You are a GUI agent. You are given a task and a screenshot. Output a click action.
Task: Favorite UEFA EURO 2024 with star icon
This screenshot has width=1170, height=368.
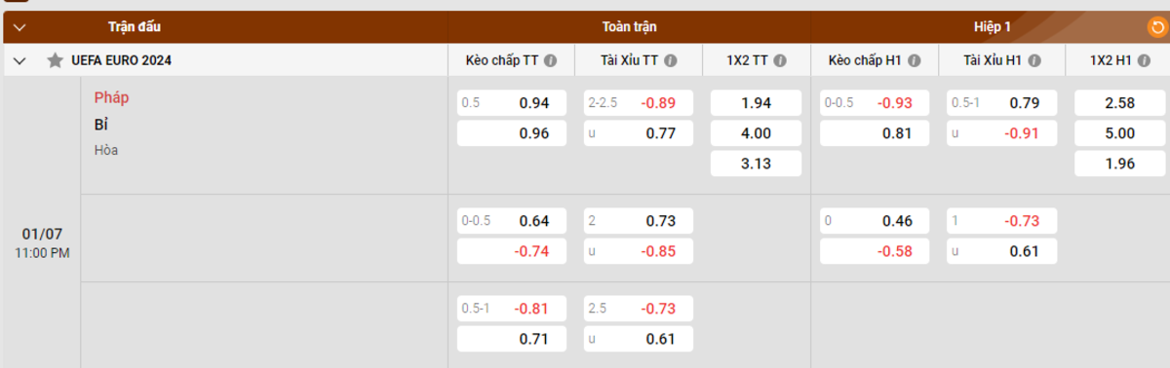[55, 60]
